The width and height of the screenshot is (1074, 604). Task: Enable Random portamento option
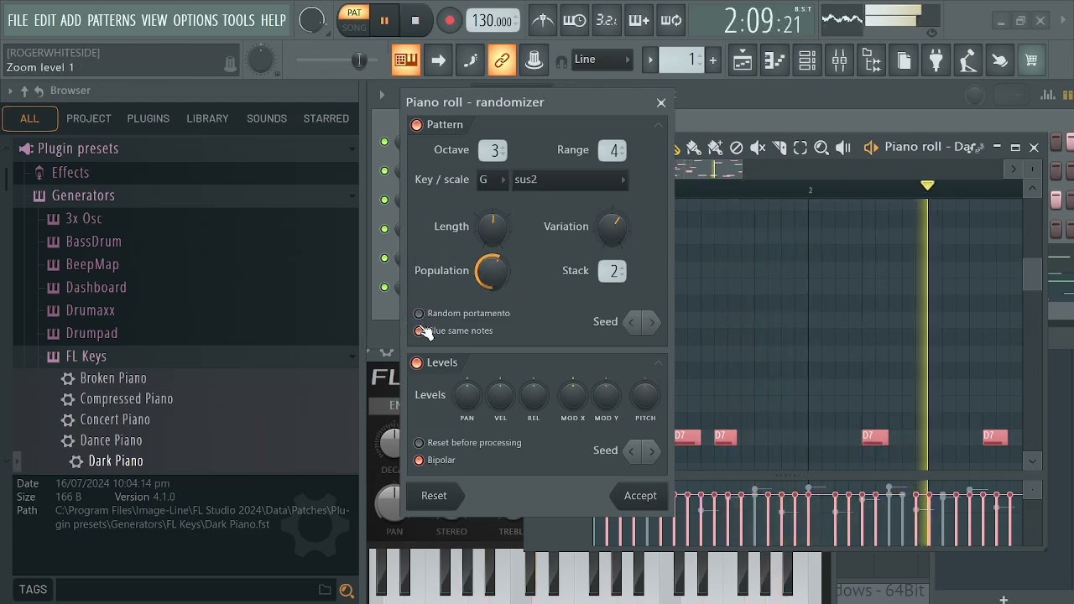coord(419,314)
